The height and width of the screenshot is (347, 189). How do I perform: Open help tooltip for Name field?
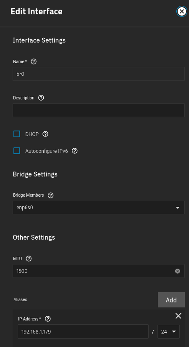coord(34,61)
